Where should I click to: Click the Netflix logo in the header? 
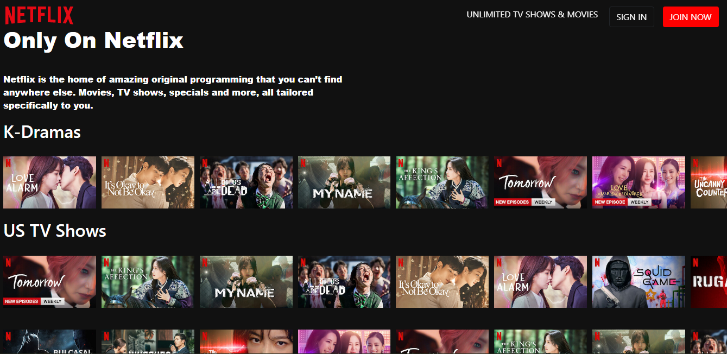click(39, 15)
